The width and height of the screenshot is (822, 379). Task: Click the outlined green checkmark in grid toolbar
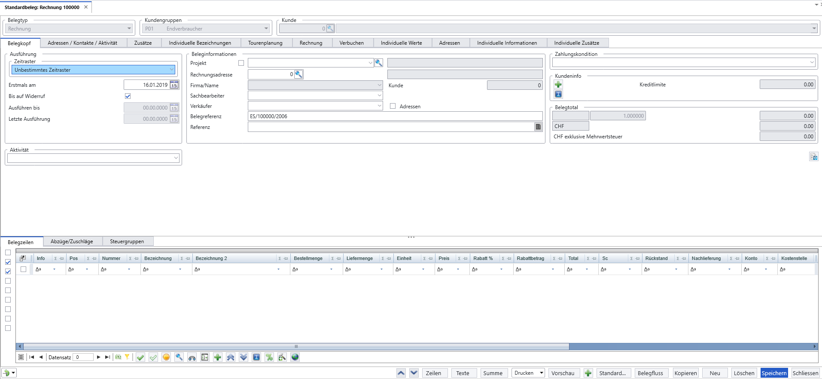coord(153,357)
